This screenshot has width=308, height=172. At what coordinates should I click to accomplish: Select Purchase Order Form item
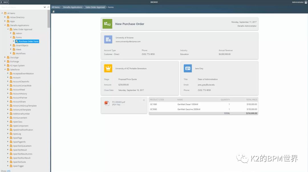(x=27, y=41)
